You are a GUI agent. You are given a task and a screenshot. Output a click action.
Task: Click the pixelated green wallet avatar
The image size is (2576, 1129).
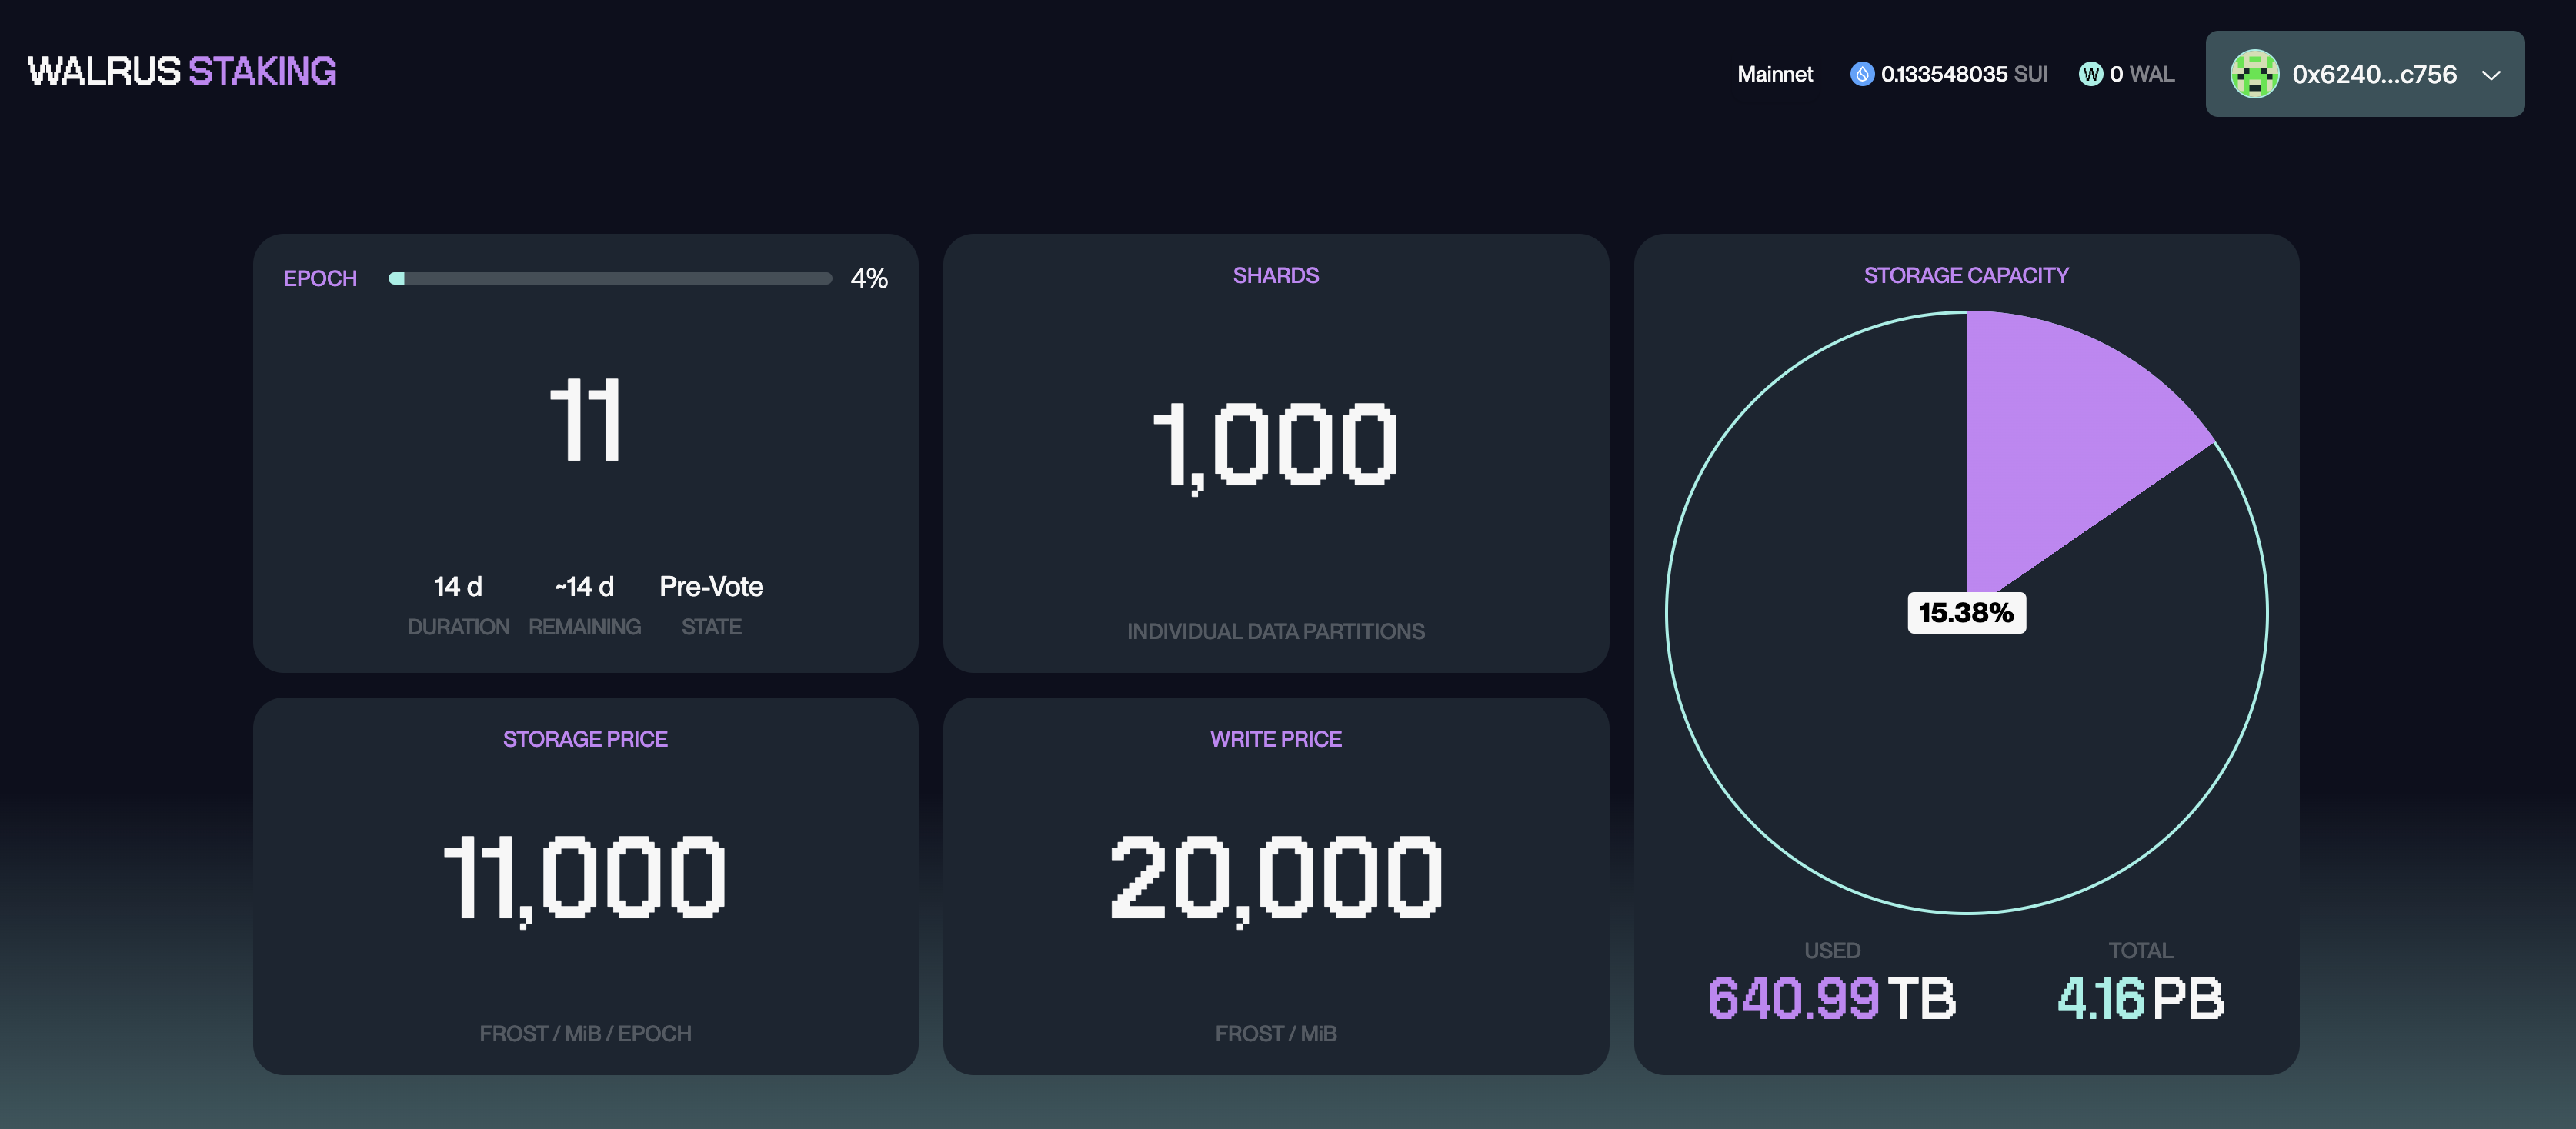[x=2254, y=74]
